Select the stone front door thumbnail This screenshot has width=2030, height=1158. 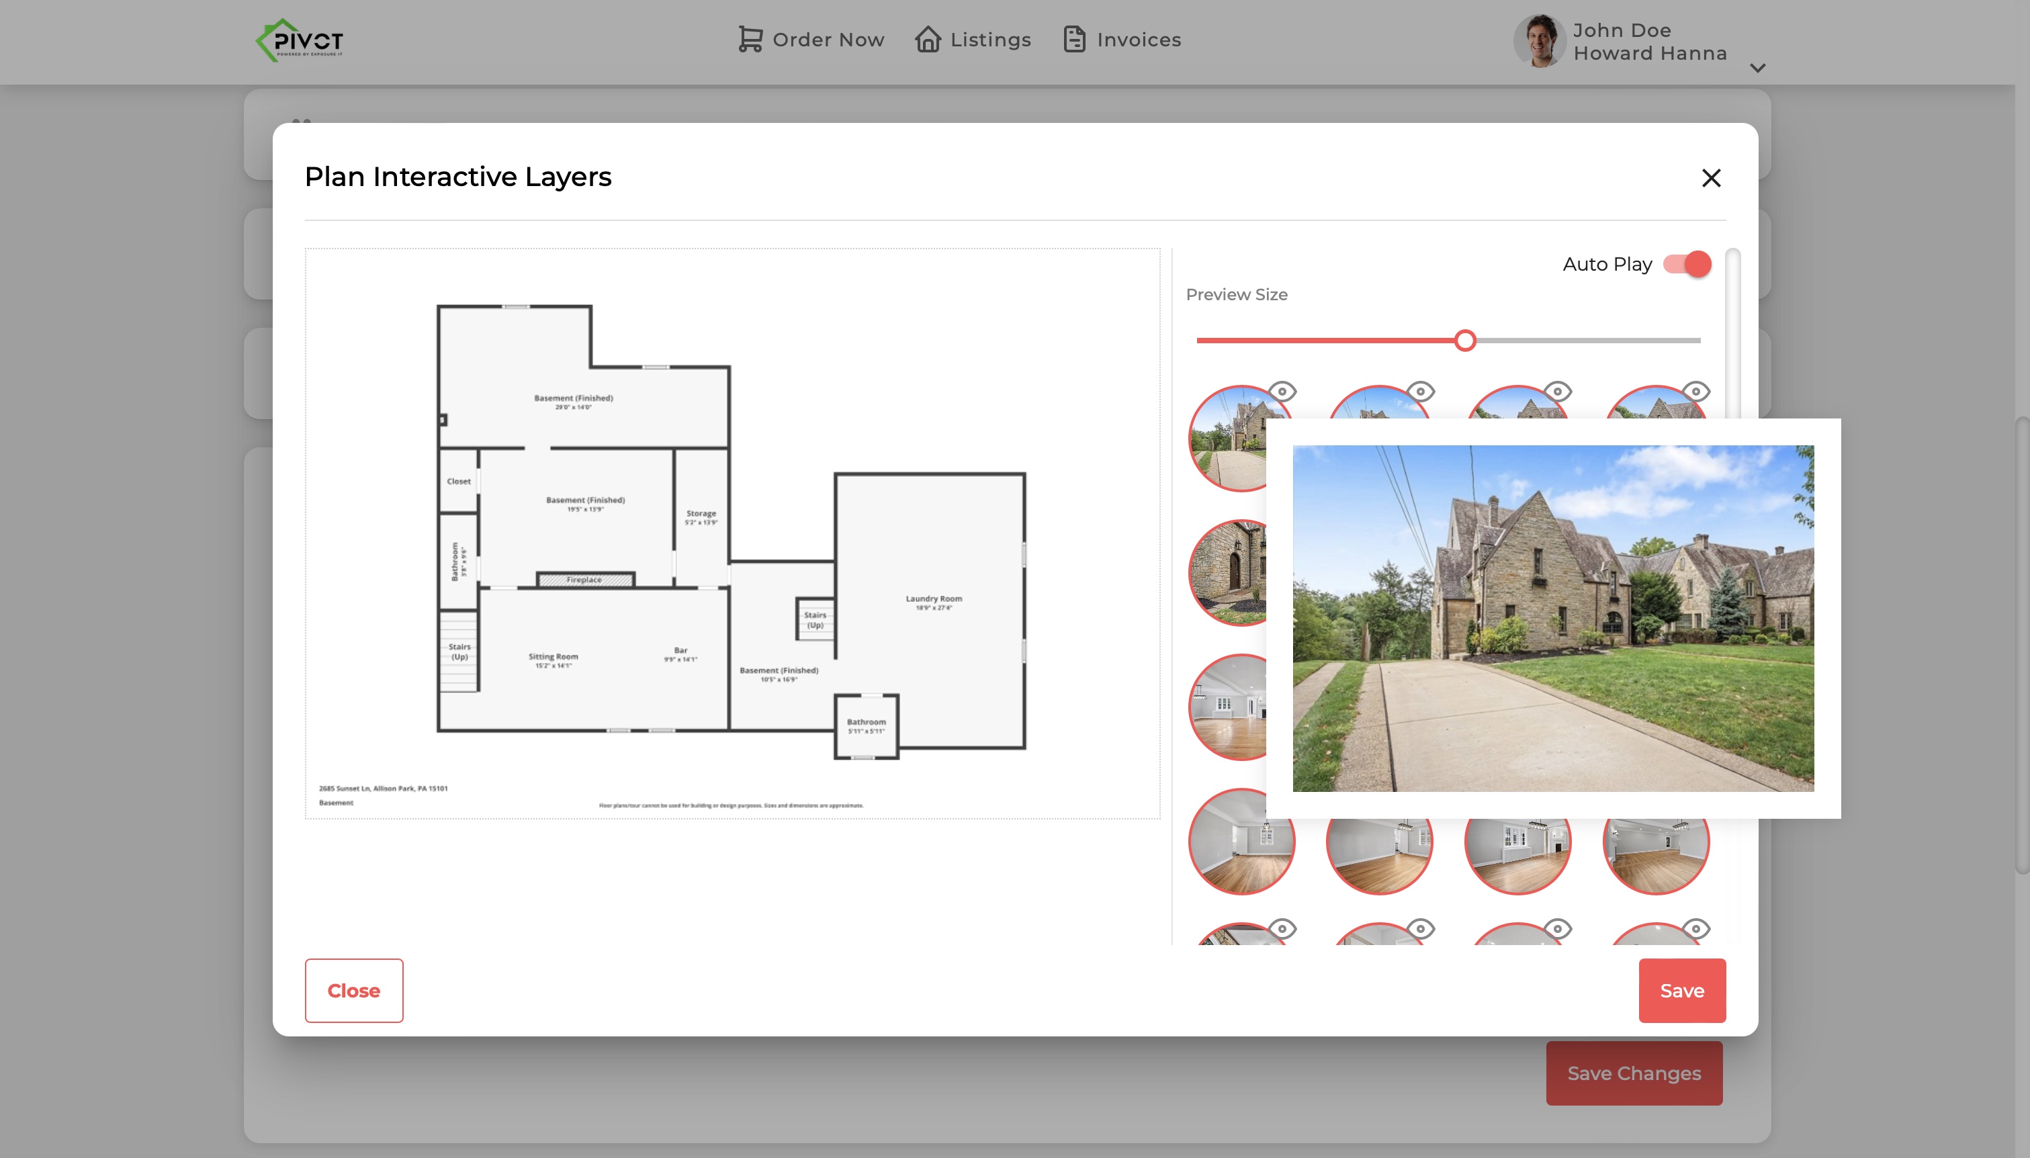click(x=1229, y=573)
